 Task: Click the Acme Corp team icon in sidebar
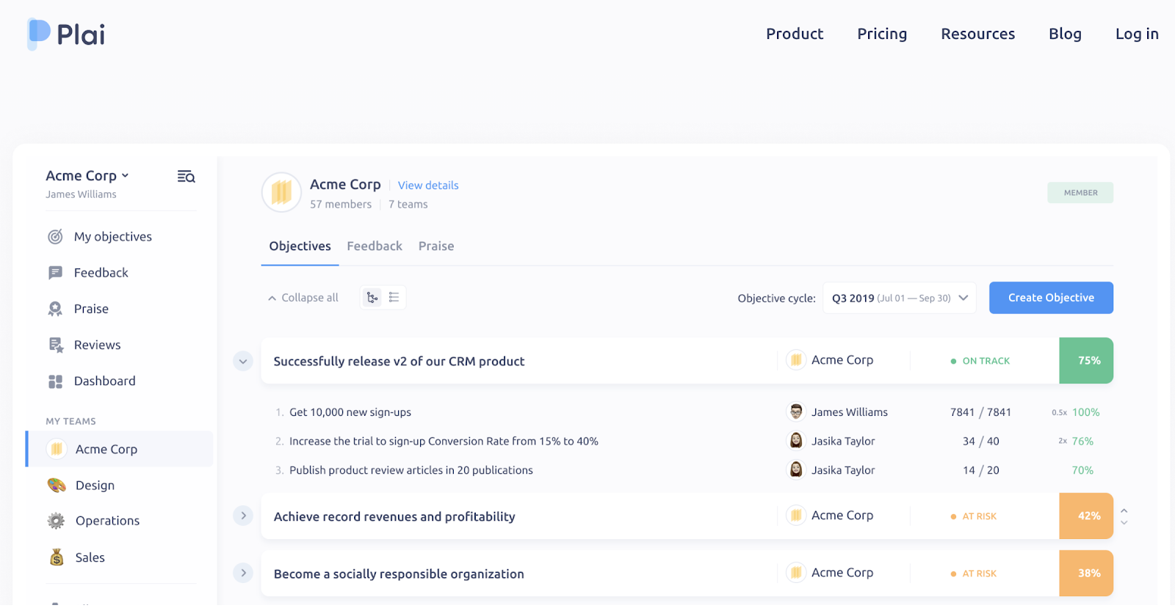(x=57, y=449)
